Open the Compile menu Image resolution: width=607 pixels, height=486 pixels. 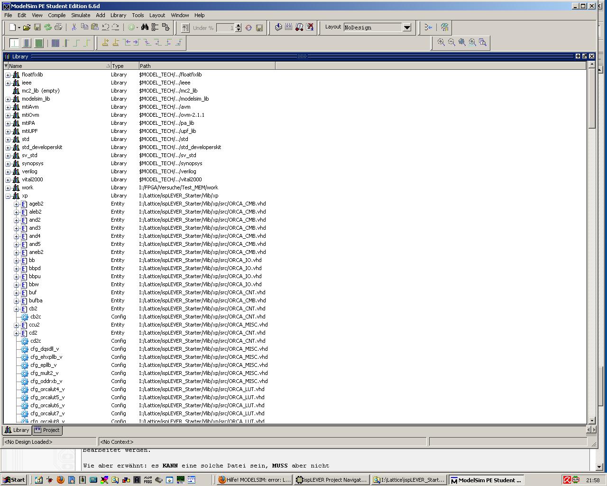coord(56,15)
